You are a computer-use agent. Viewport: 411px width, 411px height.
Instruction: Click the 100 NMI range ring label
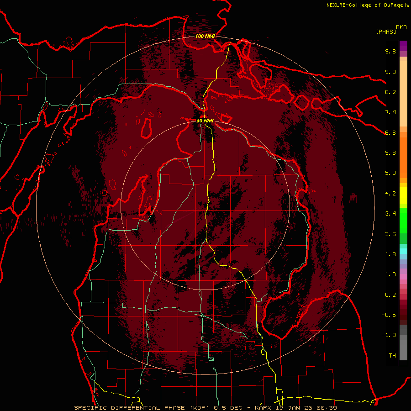point(205,36)
